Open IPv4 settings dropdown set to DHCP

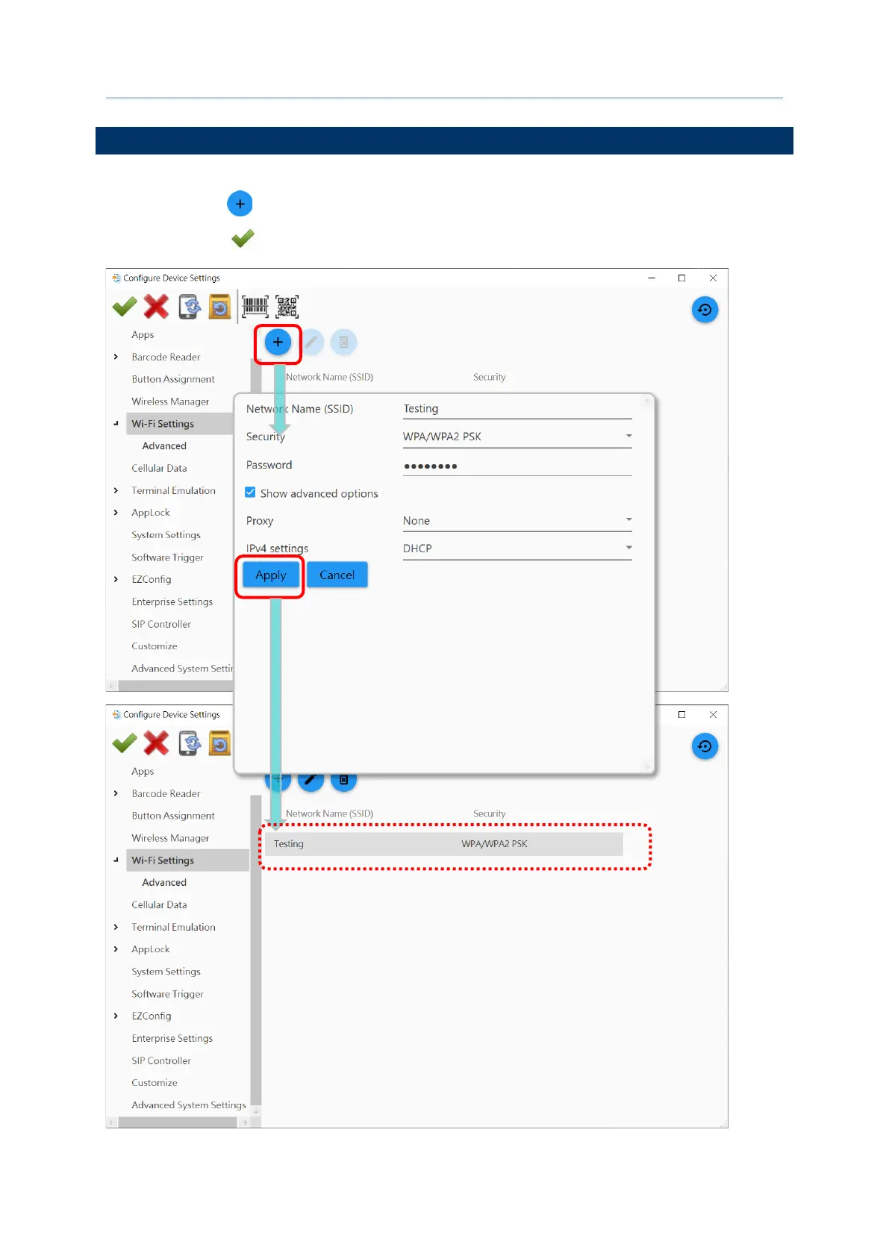517,549
